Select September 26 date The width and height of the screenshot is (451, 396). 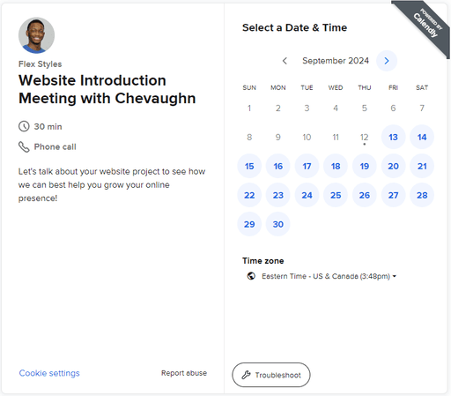365,195
